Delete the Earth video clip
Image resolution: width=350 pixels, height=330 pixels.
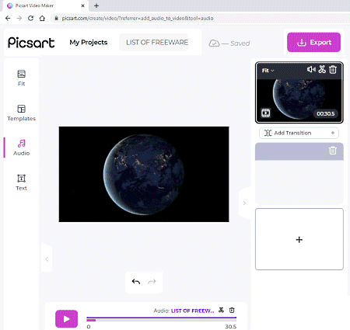pos(333,70)
